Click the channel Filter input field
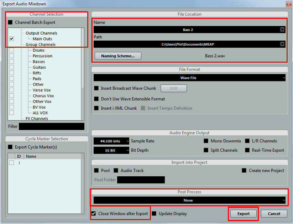Image resolution: width=293 pixels, height=224 pixels. tap(52, 126)
